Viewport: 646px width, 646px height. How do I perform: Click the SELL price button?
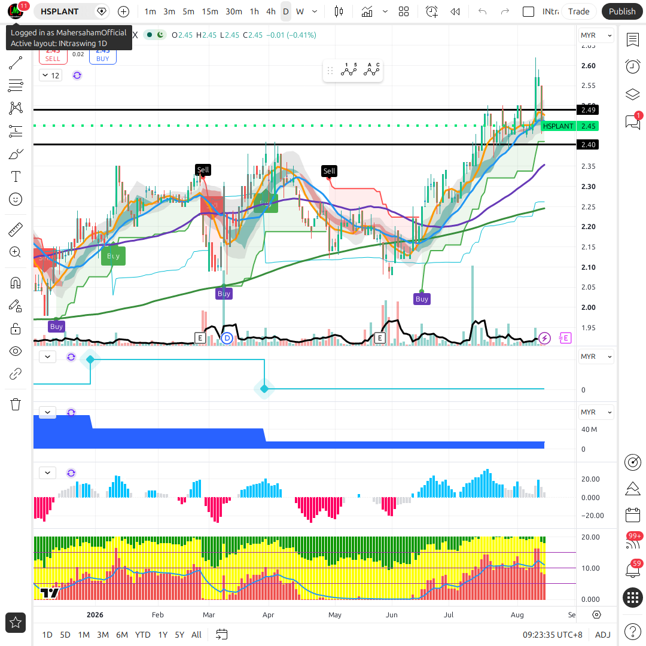(x=53, y=56)
